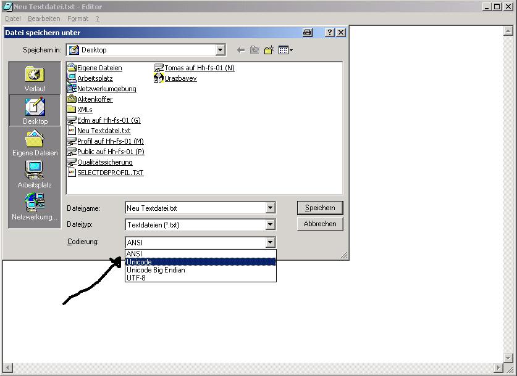This screenshot has width=517, height=376.
Task: Click the up one level folder icon
Action: pyautogui.click(x=254, y=50)
